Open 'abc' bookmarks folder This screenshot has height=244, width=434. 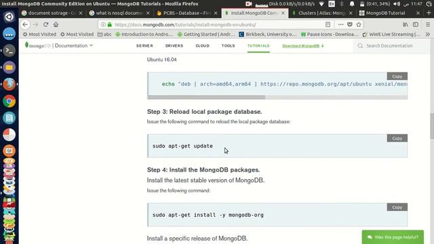[x=104, y=35]
